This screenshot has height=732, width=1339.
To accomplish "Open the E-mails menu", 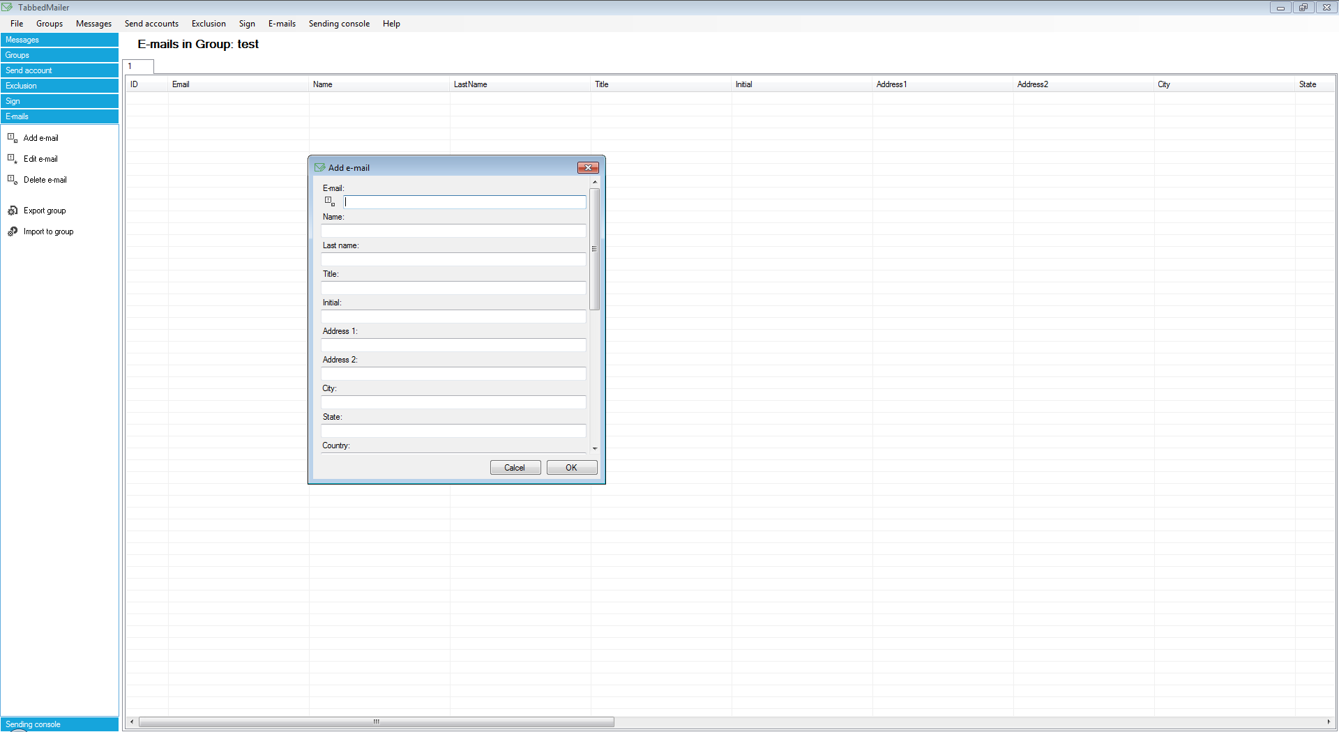I will pos(282,24).
